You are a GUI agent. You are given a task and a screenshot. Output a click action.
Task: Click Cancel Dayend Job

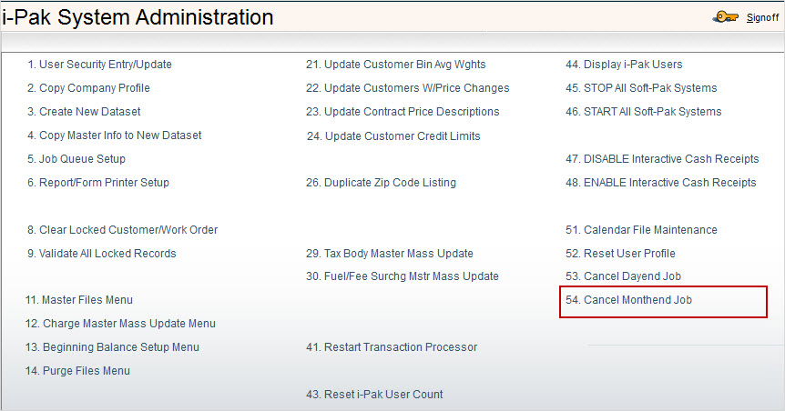click(623, 276)
